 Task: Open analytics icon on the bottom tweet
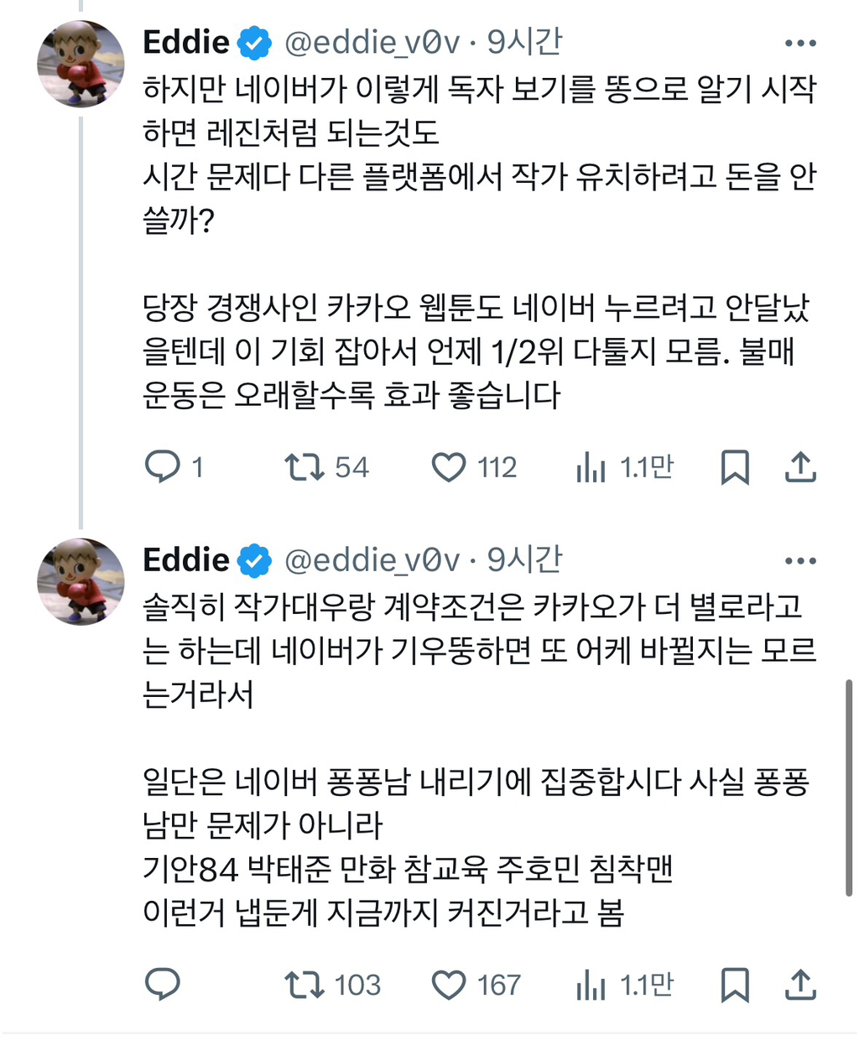tap(593, 985)
